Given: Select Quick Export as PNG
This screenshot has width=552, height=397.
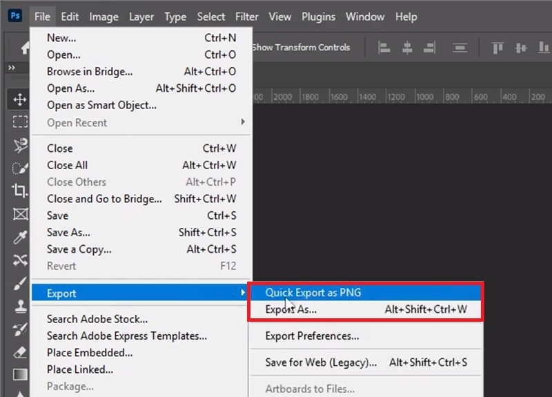Looking at the screenshot, I should (x=366, y=292).
